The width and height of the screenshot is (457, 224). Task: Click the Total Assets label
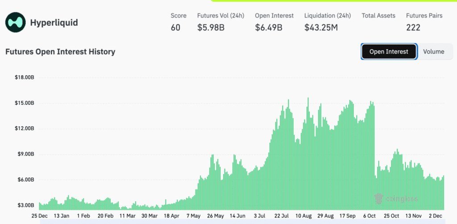tap(378, 16)
